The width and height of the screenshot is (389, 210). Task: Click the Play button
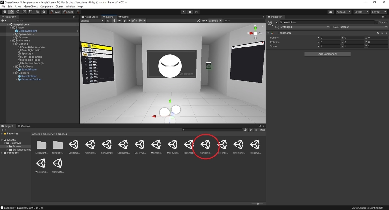[183, 12]
